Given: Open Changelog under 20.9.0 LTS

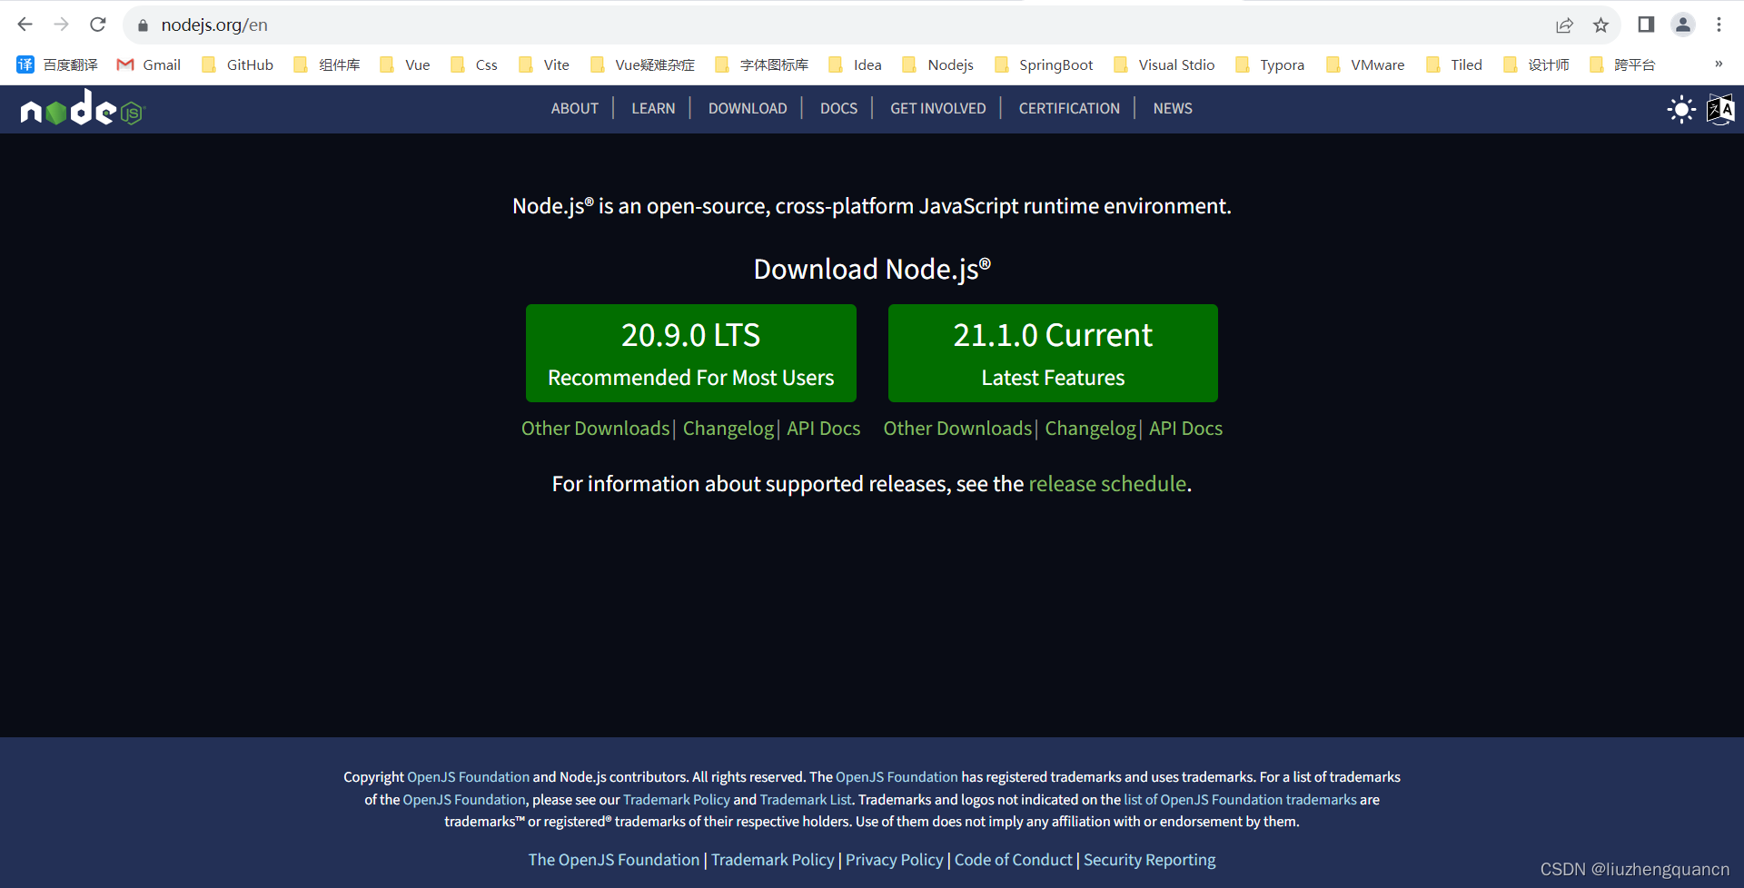Looking at the screenshot, I should (x=728, y=429).
